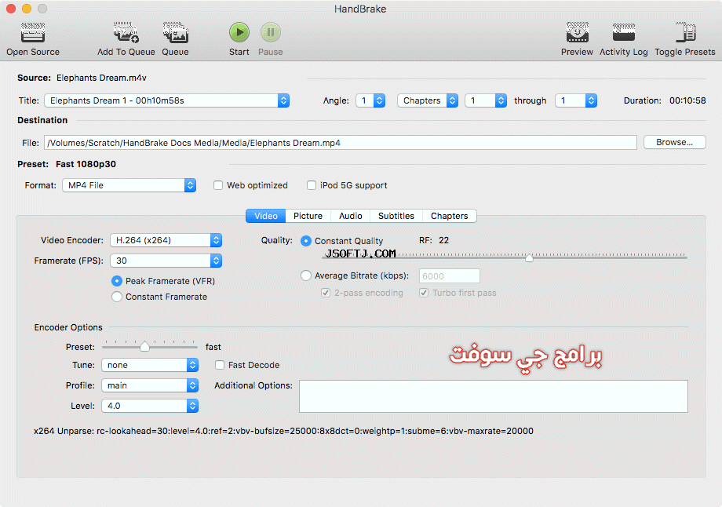
Task: Switch to the Picture tab
Action: [308, 216]
